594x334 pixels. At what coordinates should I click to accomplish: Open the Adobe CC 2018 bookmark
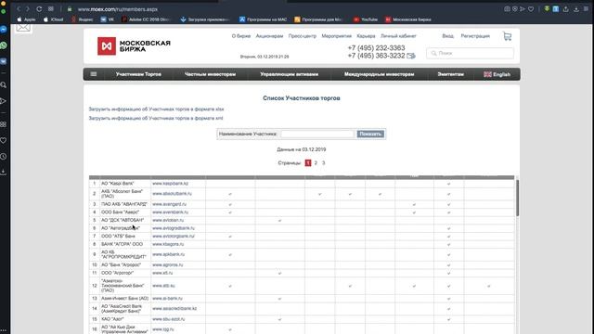[x=146, y=19]
